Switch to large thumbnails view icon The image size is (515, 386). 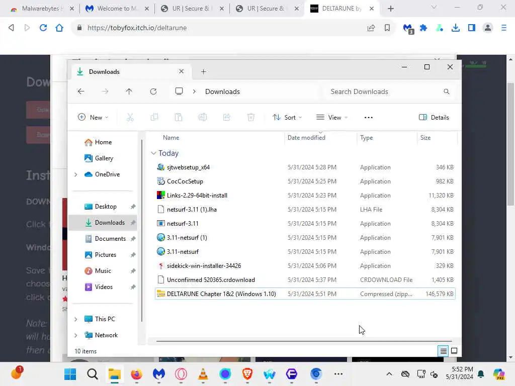(x=454, y=351)
